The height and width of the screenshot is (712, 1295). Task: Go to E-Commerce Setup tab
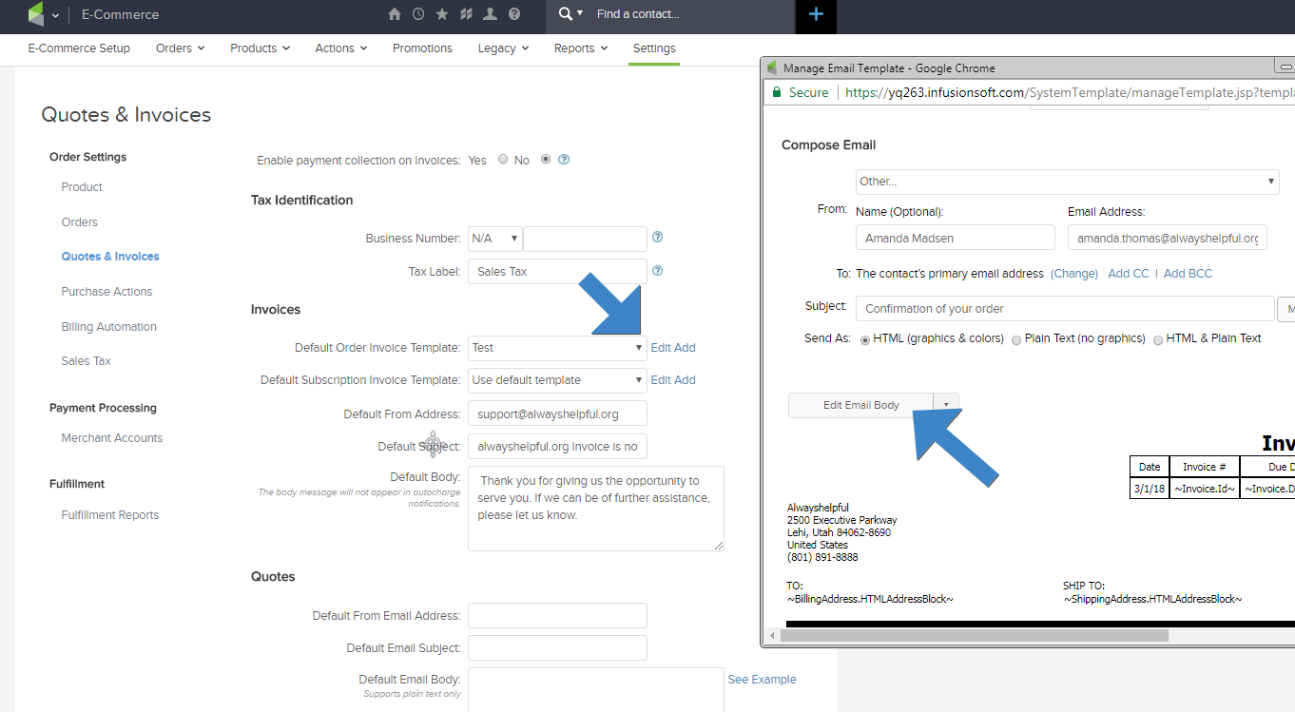79,48
